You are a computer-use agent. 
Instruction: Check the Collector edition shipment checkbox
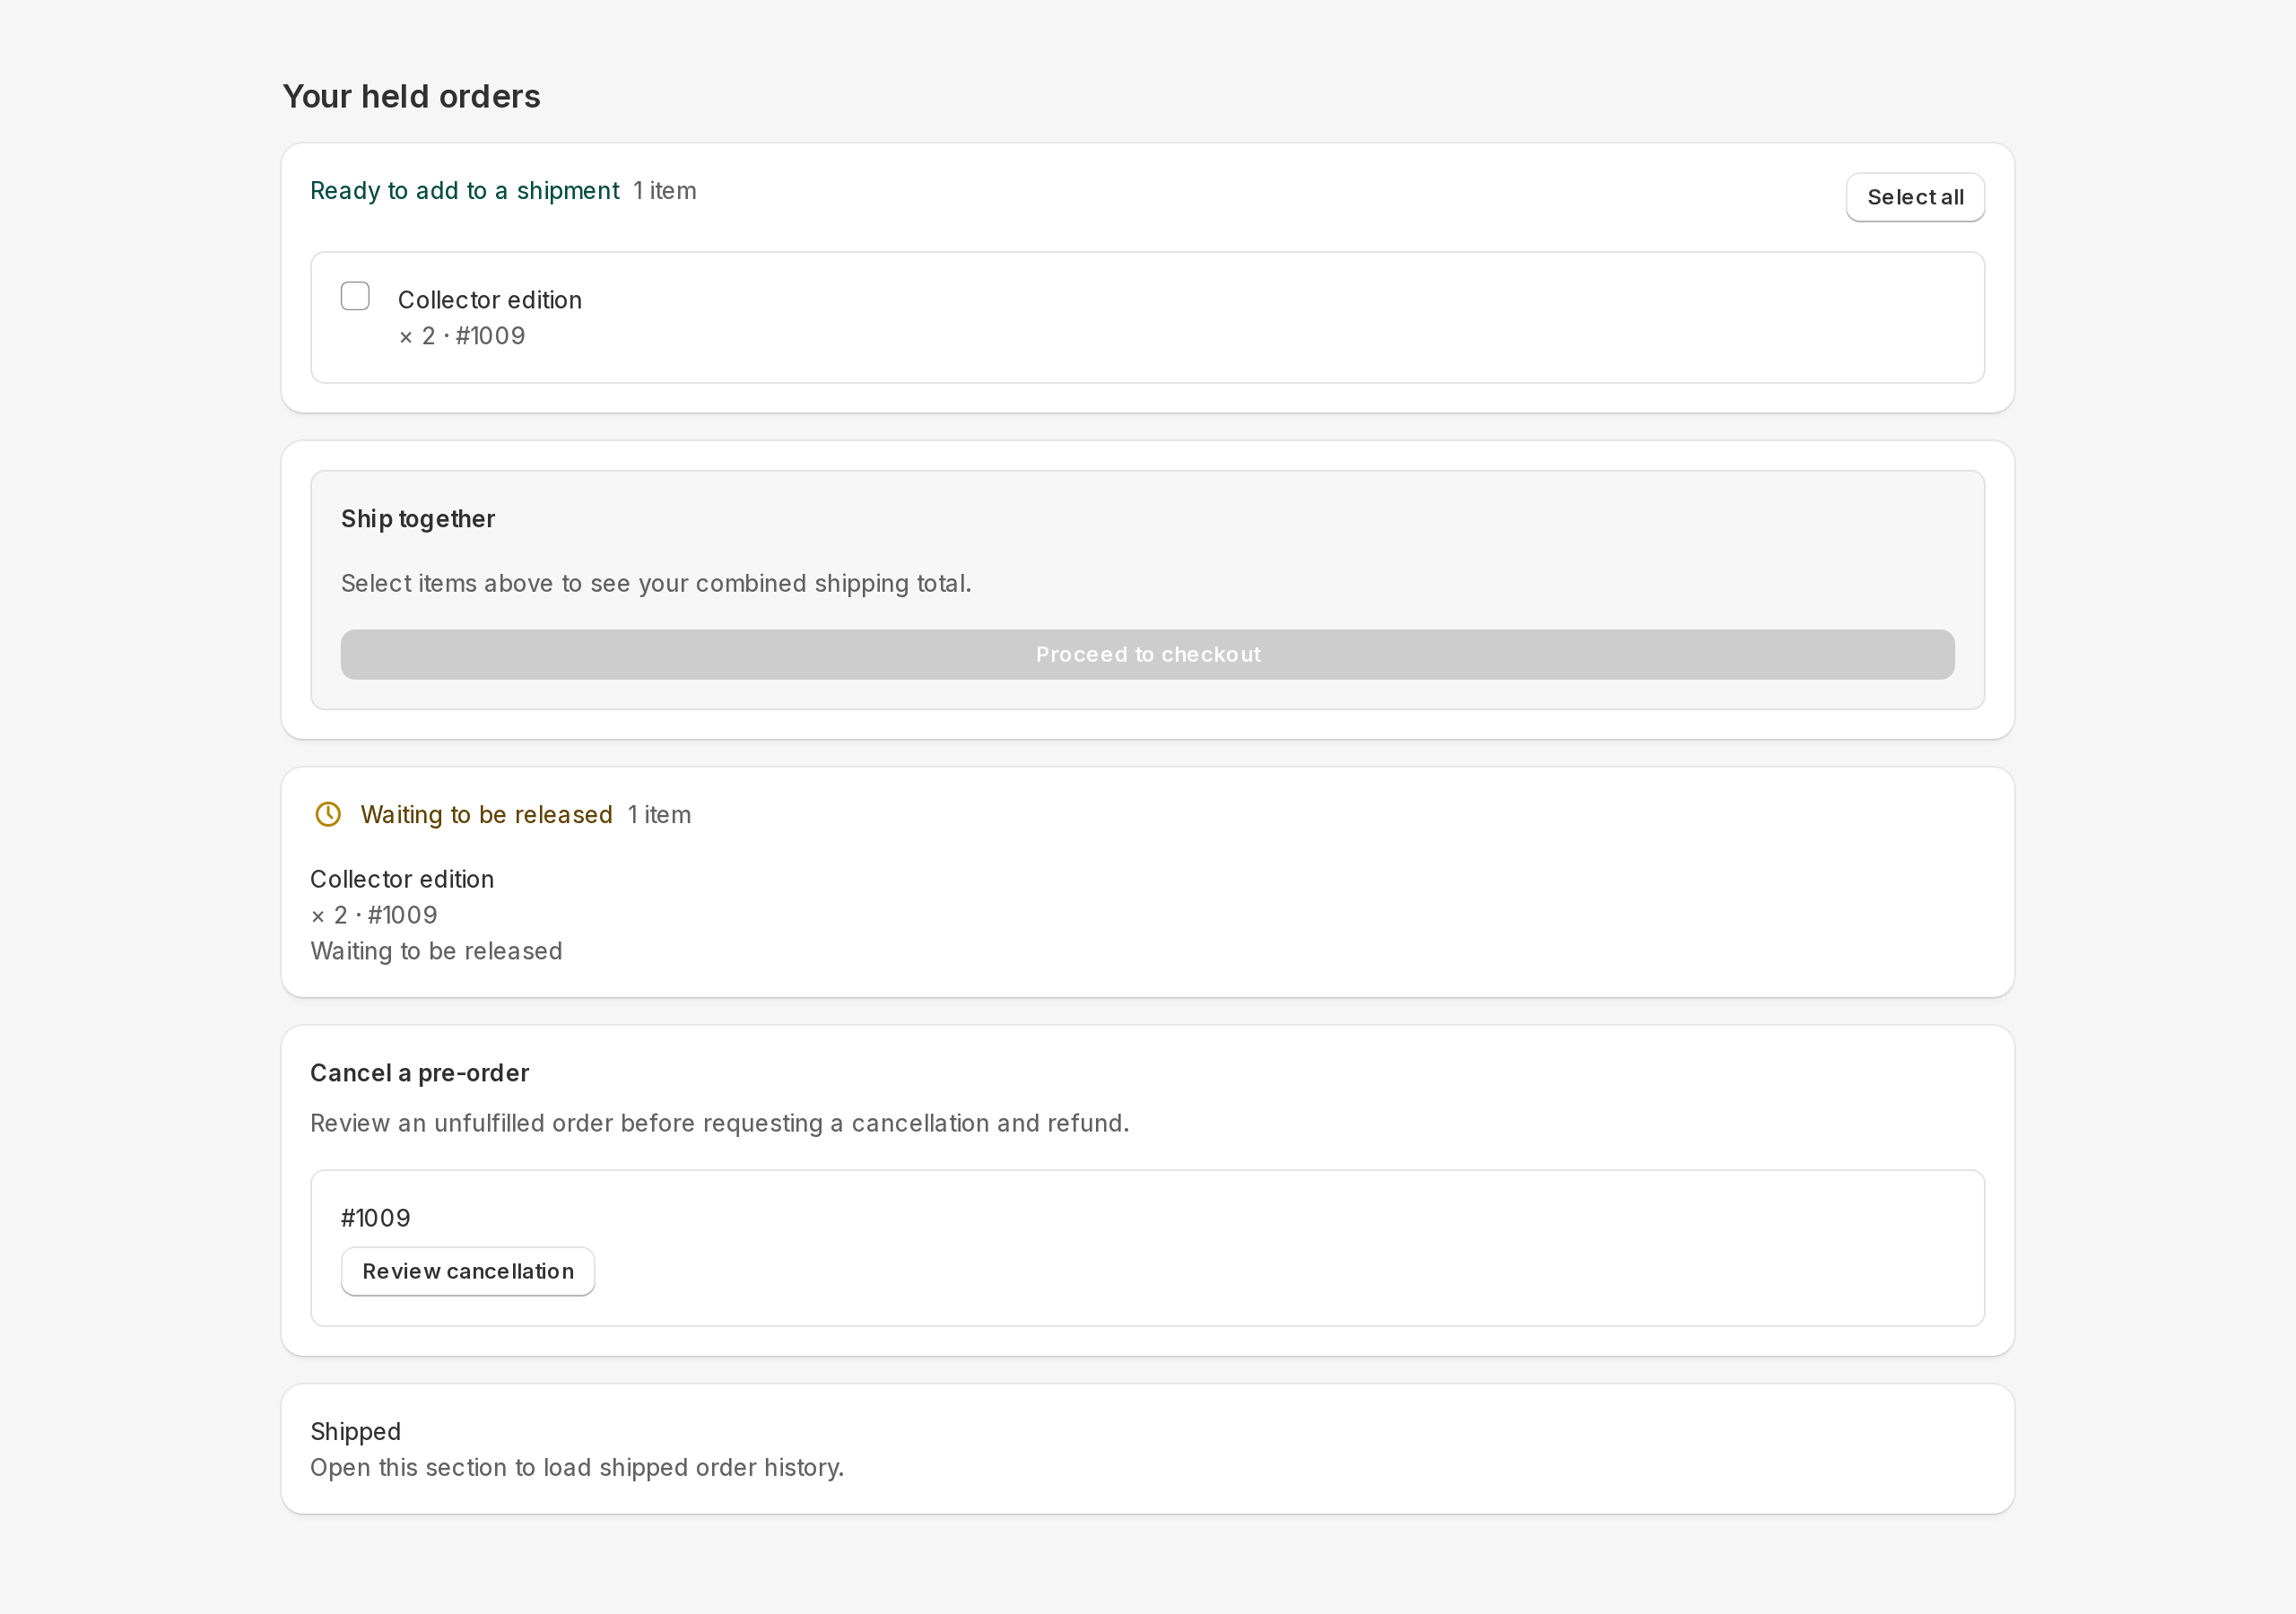pyautogui.click(x=355, y=296)
